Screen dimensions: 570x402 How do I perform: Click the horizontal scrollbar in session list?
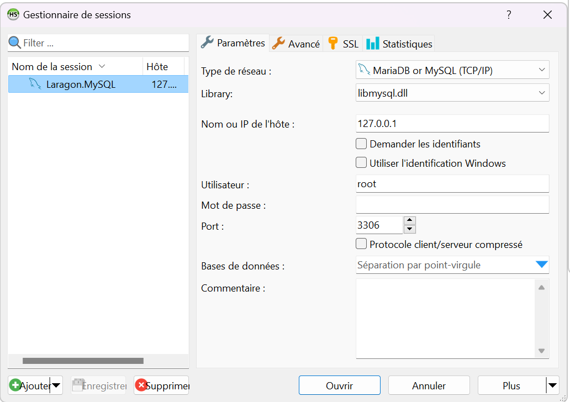pyautogui.click(x=83, y=361)
